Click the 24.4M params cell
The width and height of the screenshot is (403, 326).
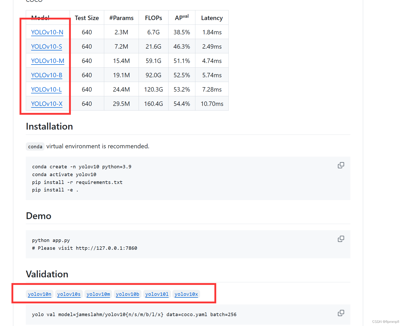pos(121,90)
